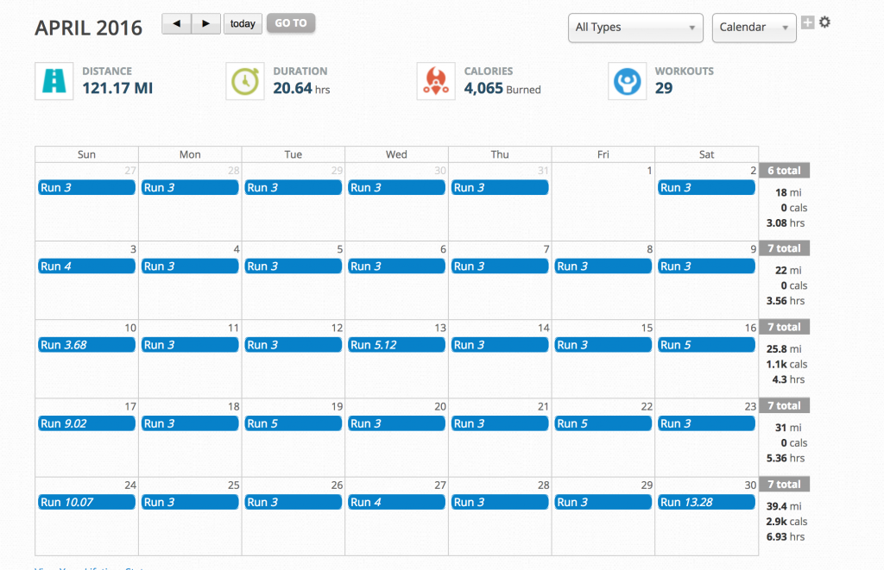
Task: Click the workouts count 29
Action: click(x=664, y=89)
